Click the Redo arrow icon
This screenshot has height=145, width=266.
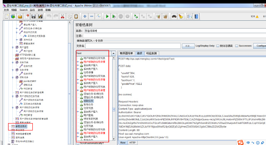56,16
